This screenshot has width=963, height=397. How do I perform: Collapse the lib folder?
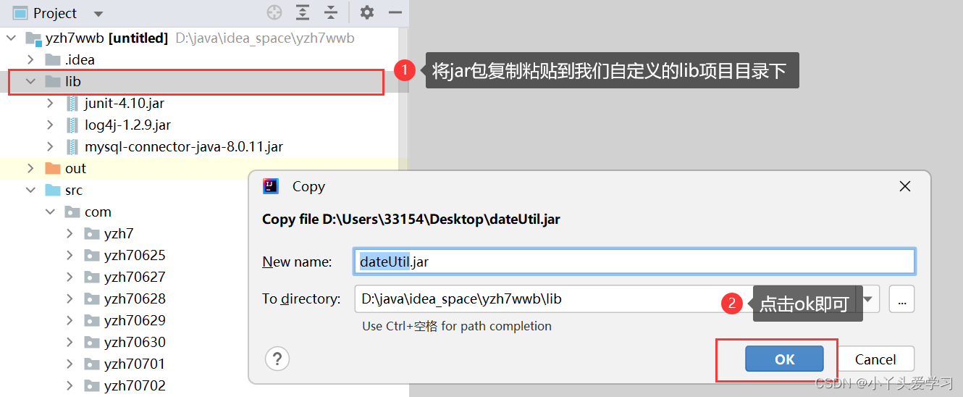coord(30,81)
